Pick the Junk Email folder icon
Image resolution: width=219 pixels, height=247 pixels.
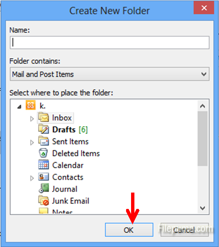(x=44, y=201)
